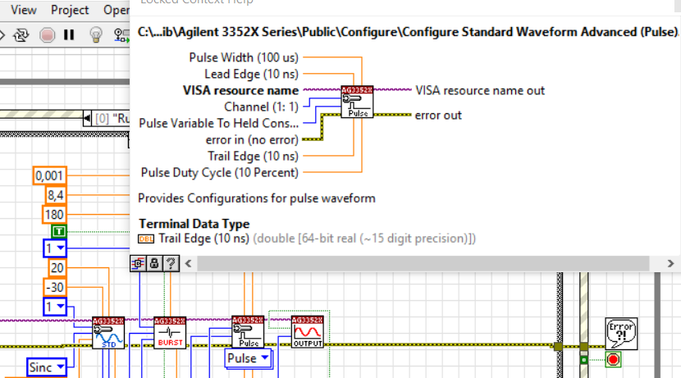
Task: Click the Pulse Width (100 us) label
Action: coord(244,57)
